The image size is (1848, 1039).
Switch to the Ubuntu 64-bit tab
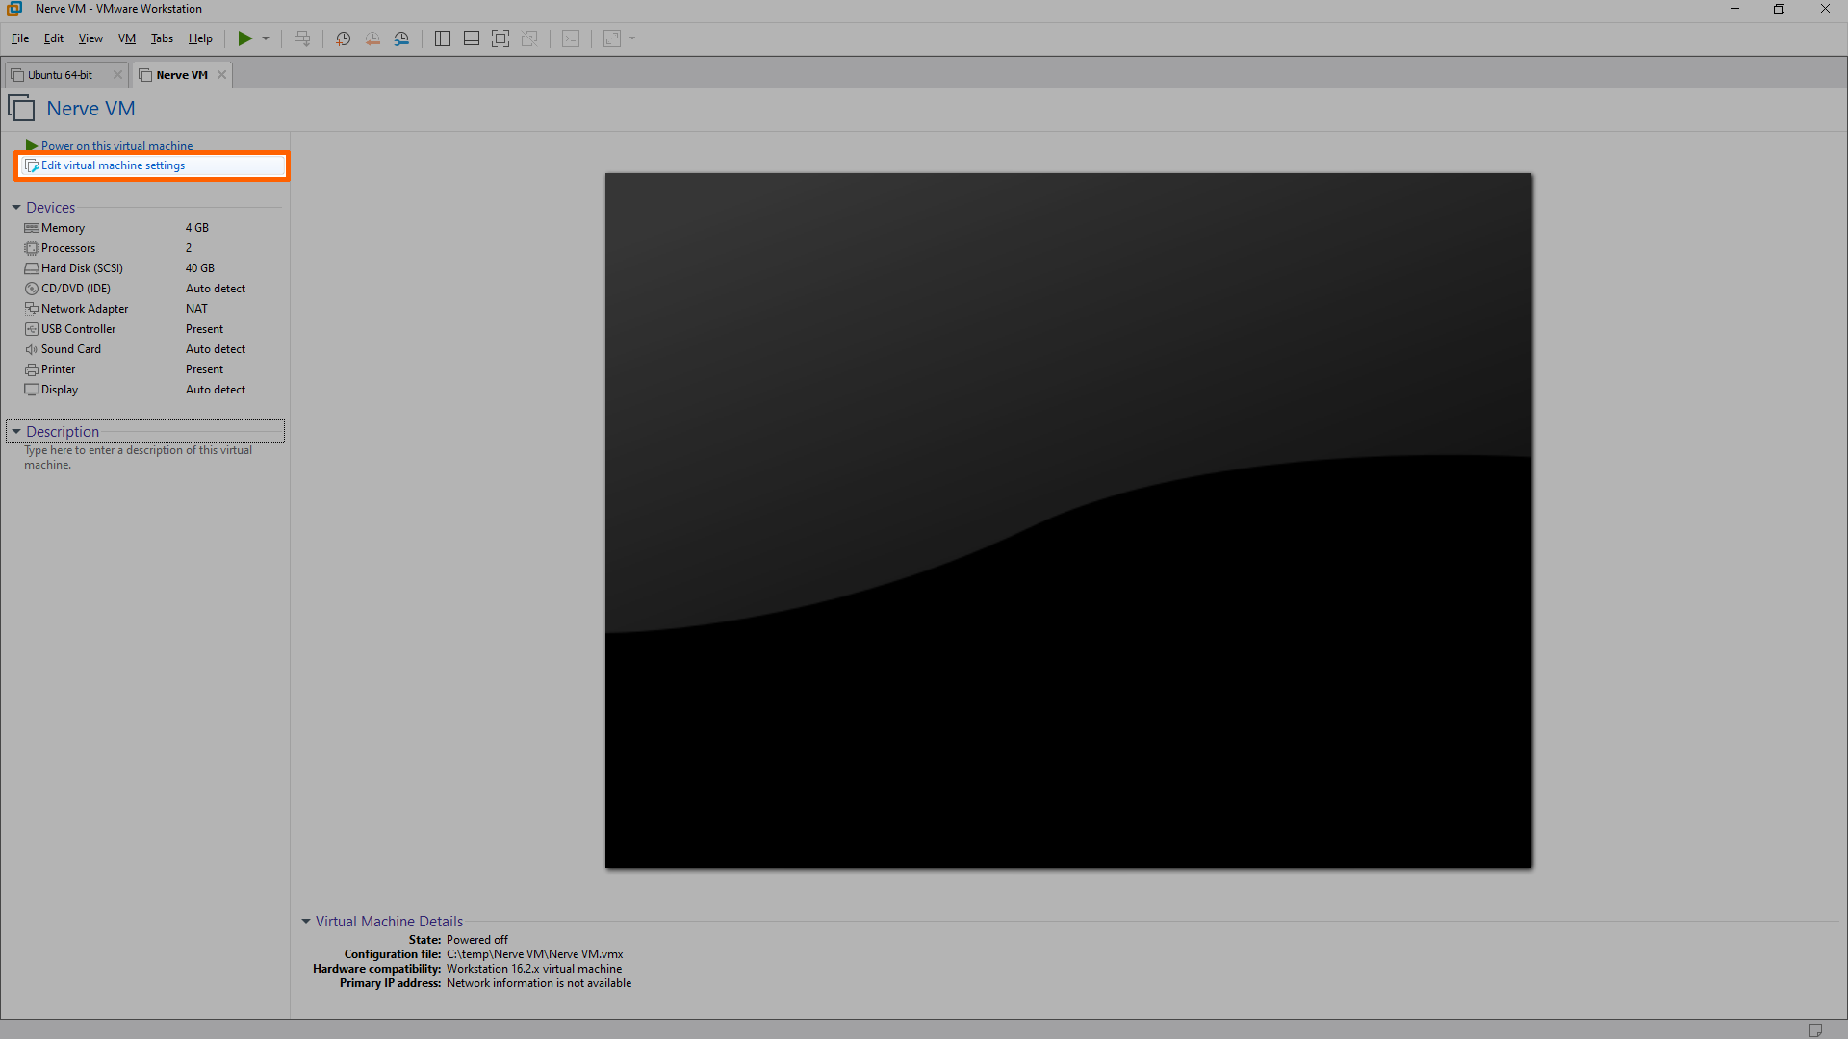[x=60, y=75]
